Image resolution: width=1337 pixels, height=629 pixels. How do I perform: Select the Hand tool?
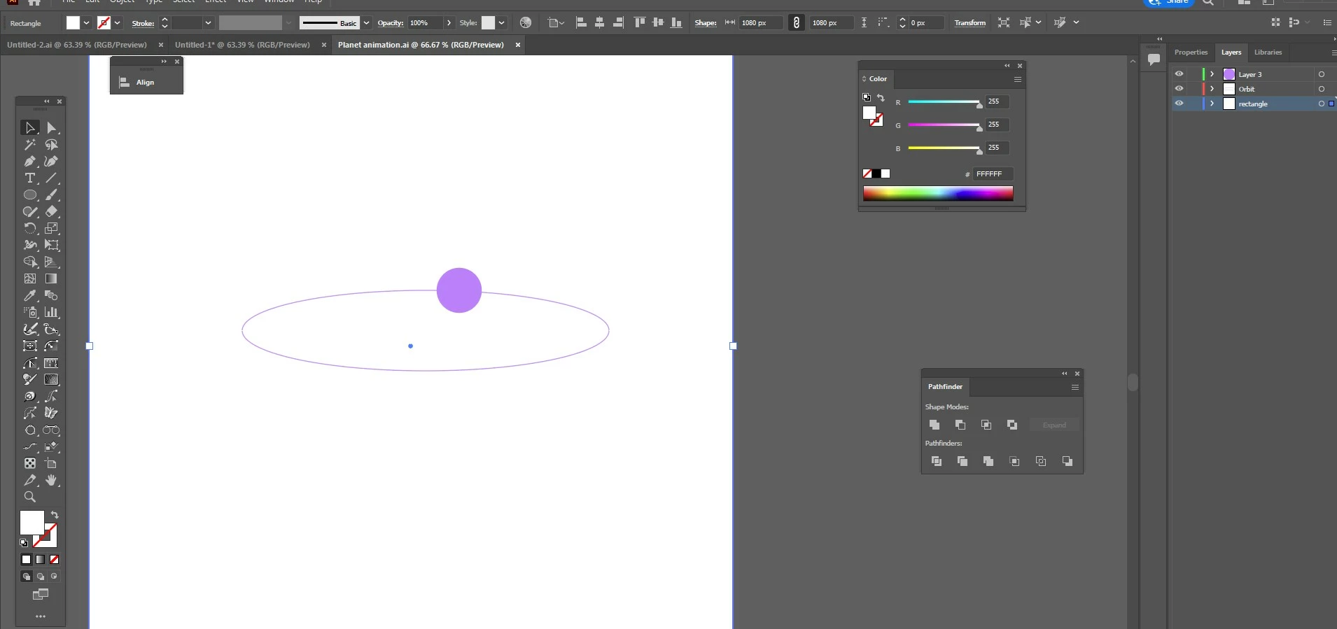[x=51, y=481]
